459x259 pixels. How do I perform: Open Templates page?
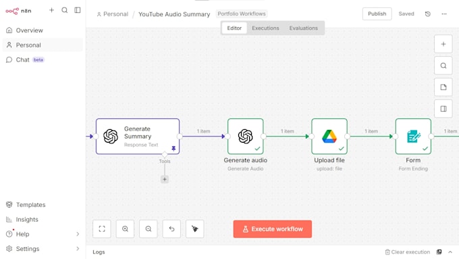click(43, 205)
